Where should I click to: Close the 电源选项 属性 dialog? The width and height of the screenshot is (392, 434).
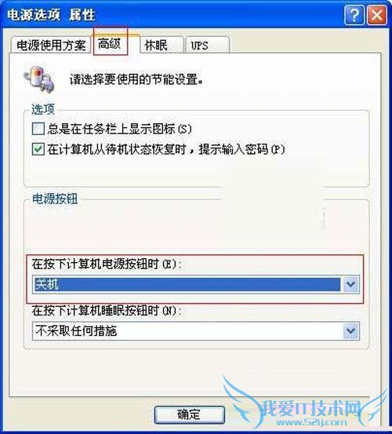[377, 15]
